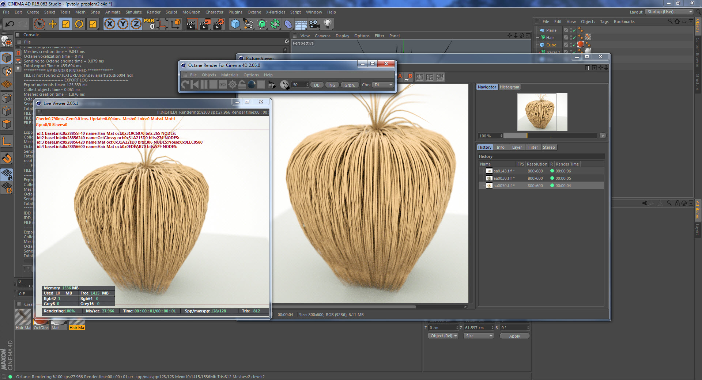Open Edit Render Settings clapperboard icon
This screenshot has width=702, height=380.
[x=218, y=24]
